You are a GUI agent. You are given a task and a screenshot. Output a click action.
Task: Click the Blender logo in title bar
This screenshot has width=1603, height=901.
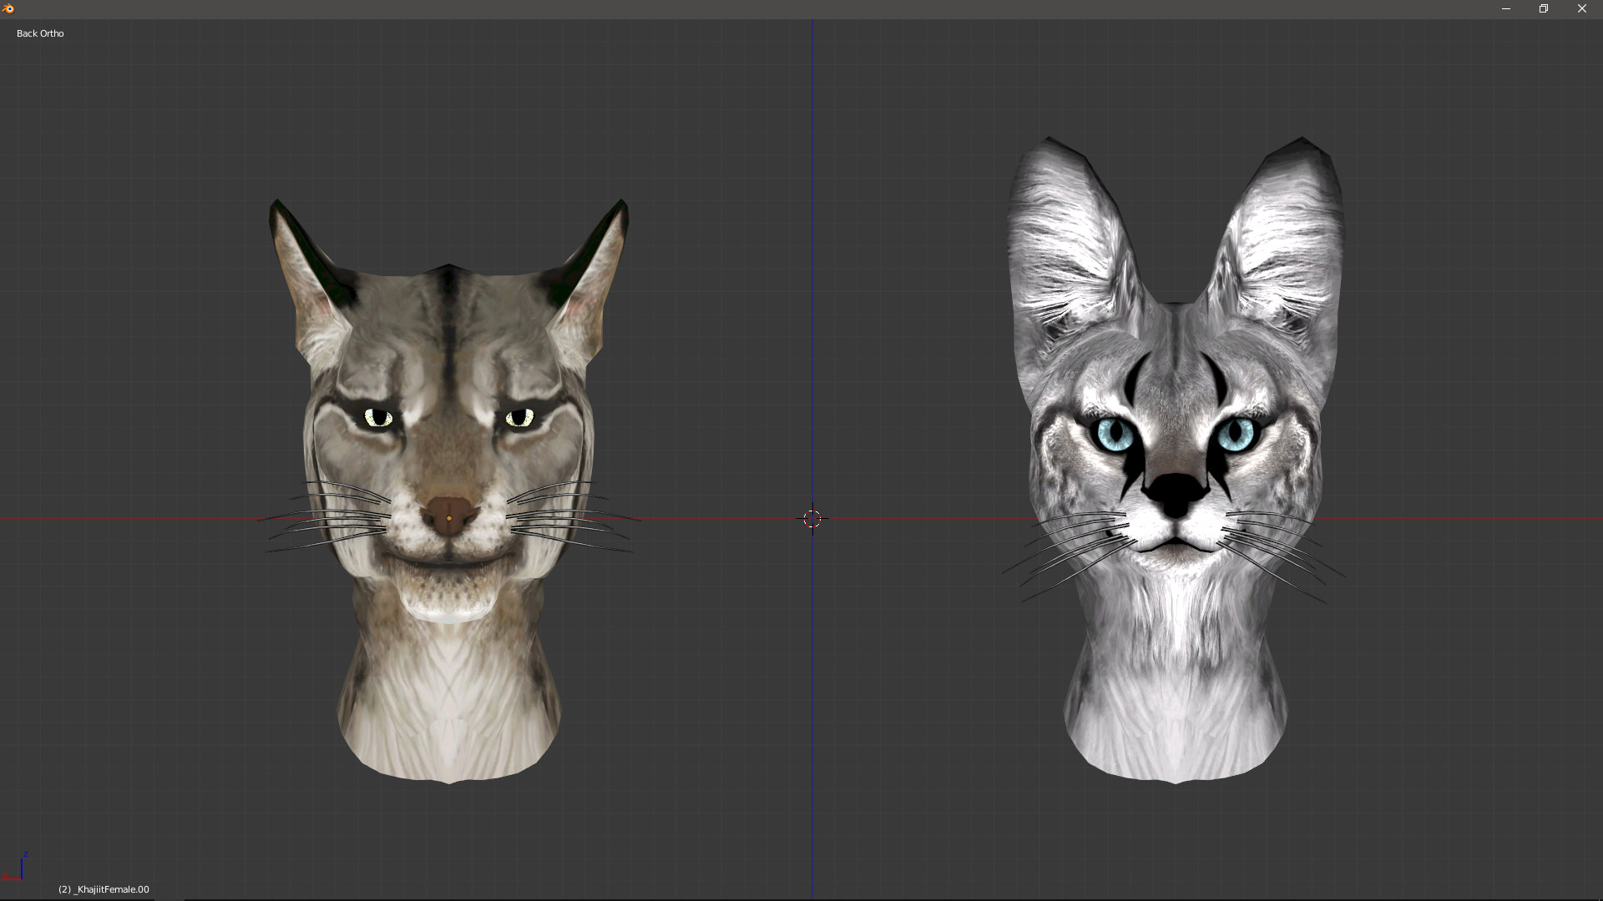point(8,8)
